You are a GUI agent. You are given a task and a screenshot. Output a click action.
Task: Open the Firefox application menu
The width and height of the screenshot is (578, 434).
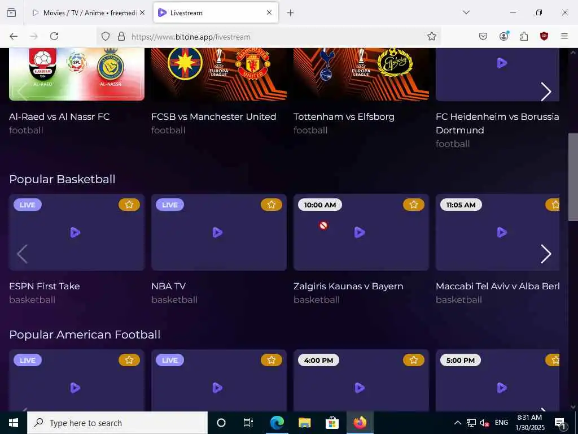click(x=564, y=36)
